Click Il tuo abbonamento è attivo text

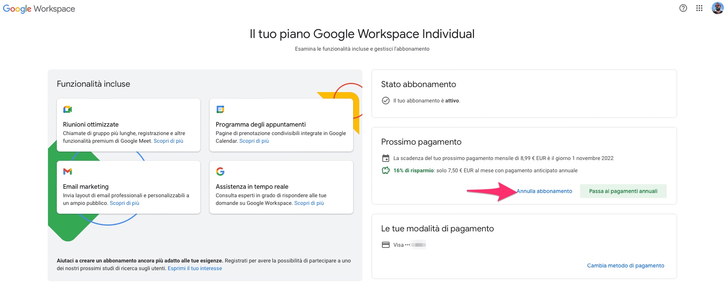pyautogui.click(x=426, y=101)
